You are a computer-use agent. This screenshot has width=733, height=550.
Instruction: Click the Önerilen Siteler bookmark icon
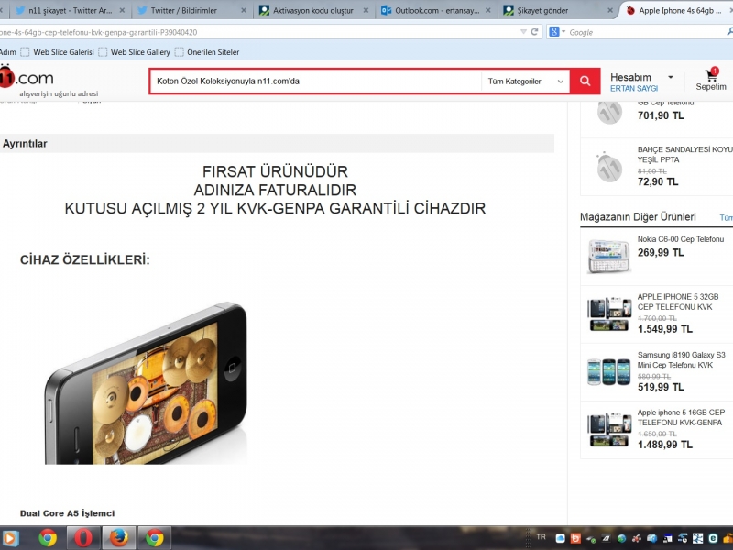[x=179, y=52]
